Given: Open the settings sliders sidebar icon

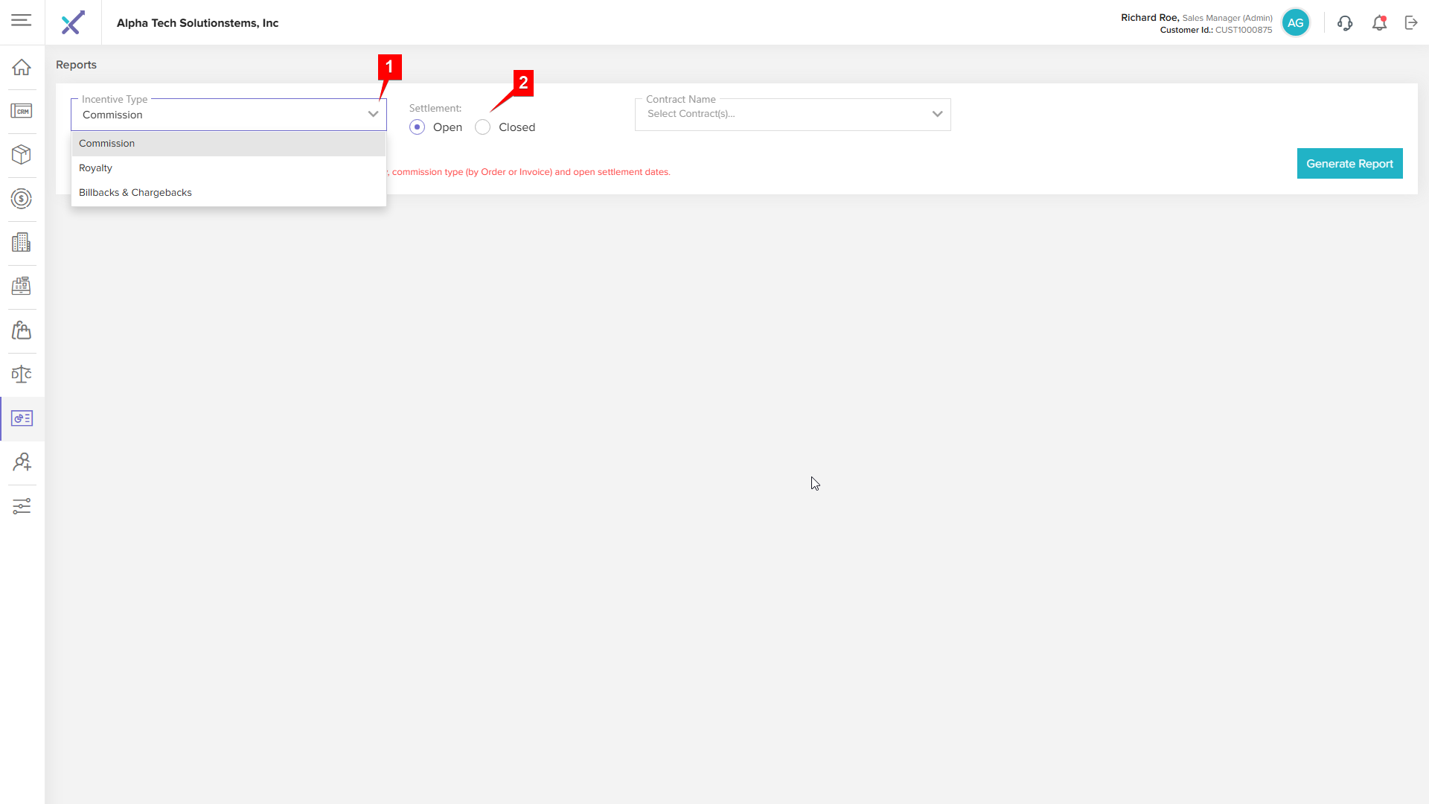Looking at the screenshot, I should [x=22, y=506].
